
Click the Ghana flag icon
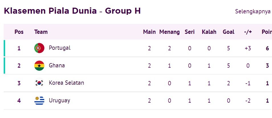39,66
